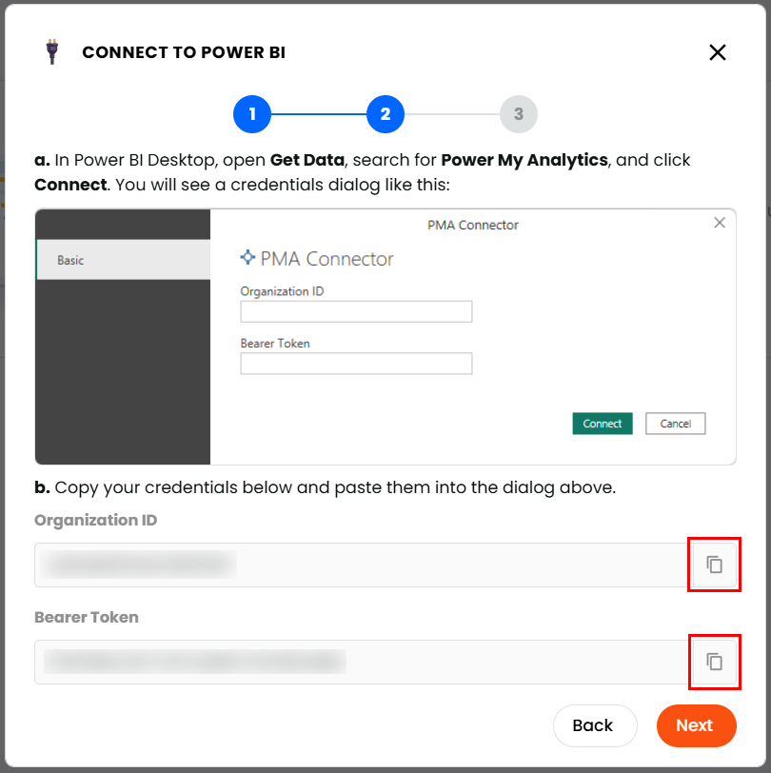Click the plug icon beside the dialog title
Screen dimensions: 771x773
tap(51, 52)
